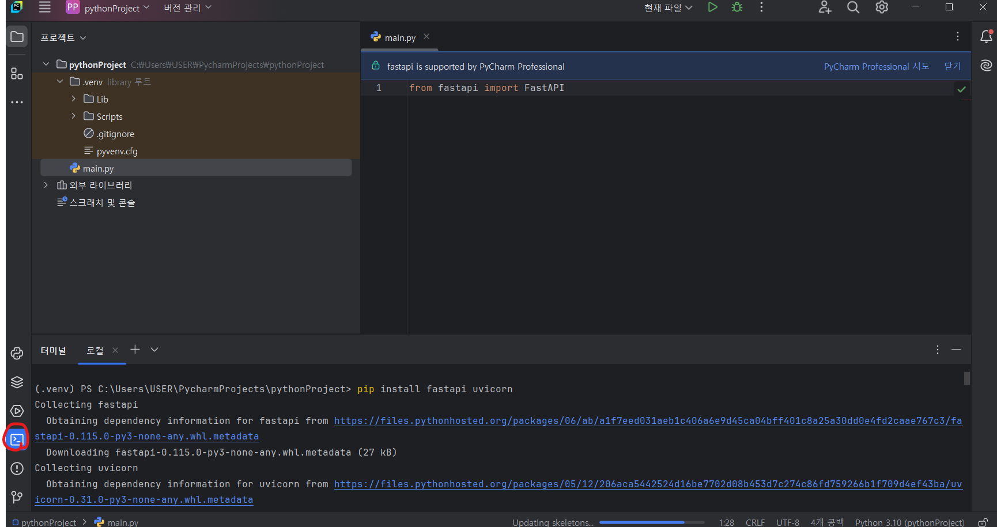This screenshot has width=997, height=527.
Task: Open more run actions menu
Action: [x=761, y=7]
